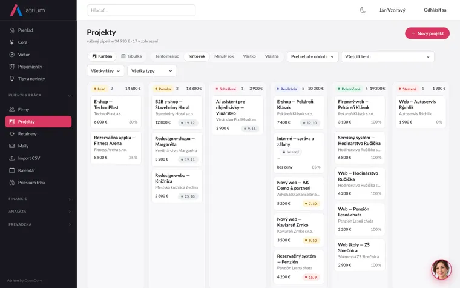Open Redesign e-shopu — Margaréta card
The image size is (460, 288).
click(x=177, y=149)
